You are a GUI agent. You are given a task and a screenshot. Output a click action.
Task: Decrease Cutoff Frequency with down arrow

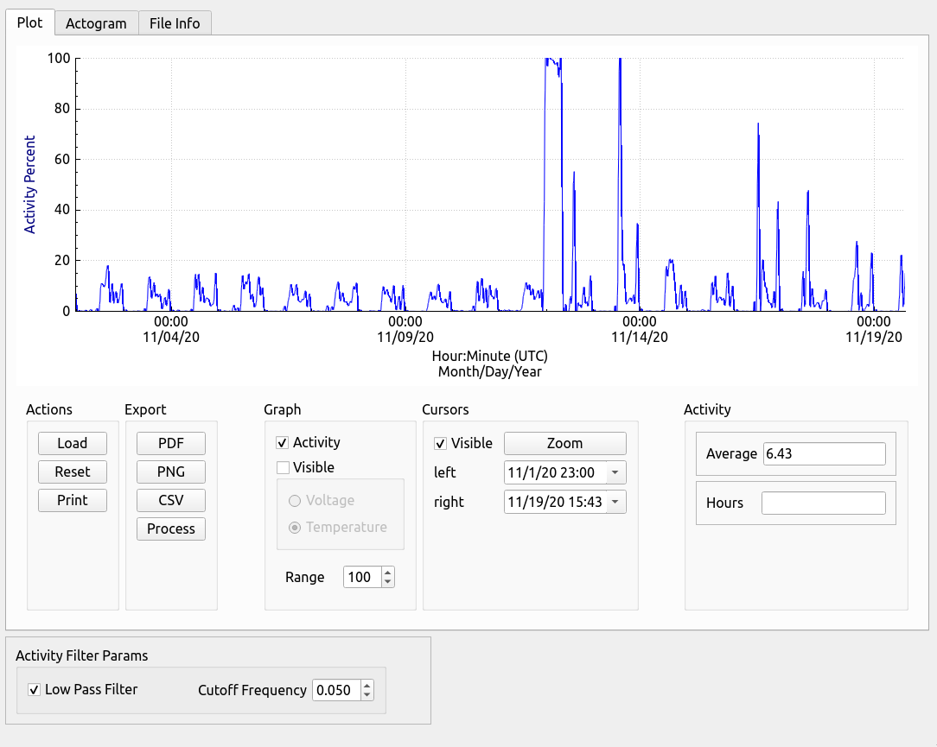click(367, 695)
